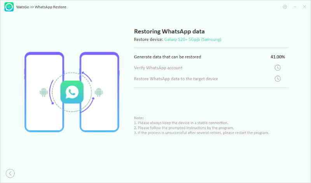Click the back arrow circle button
The width and height of the screenshot is (311, 183).
pyautogui.click(x=10, y=173)
